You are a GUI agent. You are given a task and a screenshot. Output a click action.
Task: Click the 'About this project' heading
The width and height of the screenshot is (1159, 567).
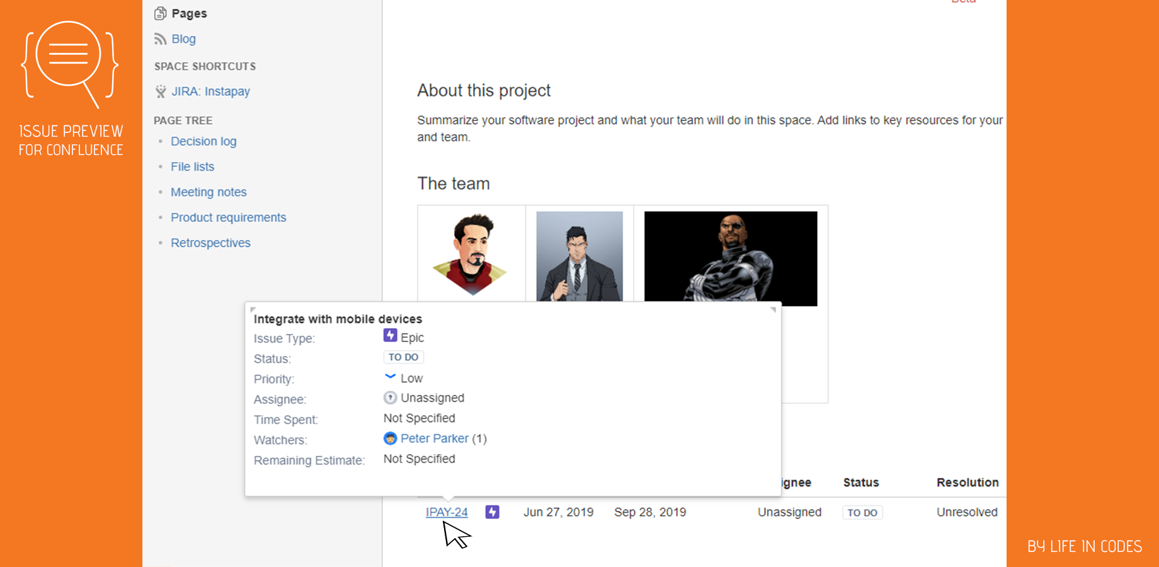tap(484, 91)
